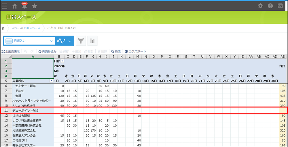
Task: Click 検索 search button
Action: [x=116, y=52]
